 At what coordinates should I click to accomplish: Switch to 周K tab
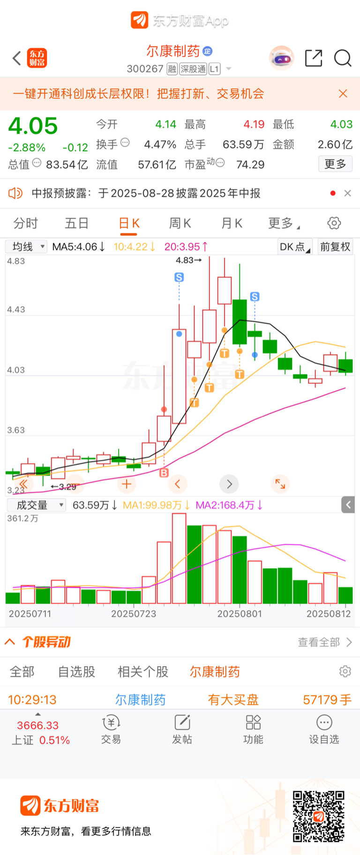coord(180,223)
